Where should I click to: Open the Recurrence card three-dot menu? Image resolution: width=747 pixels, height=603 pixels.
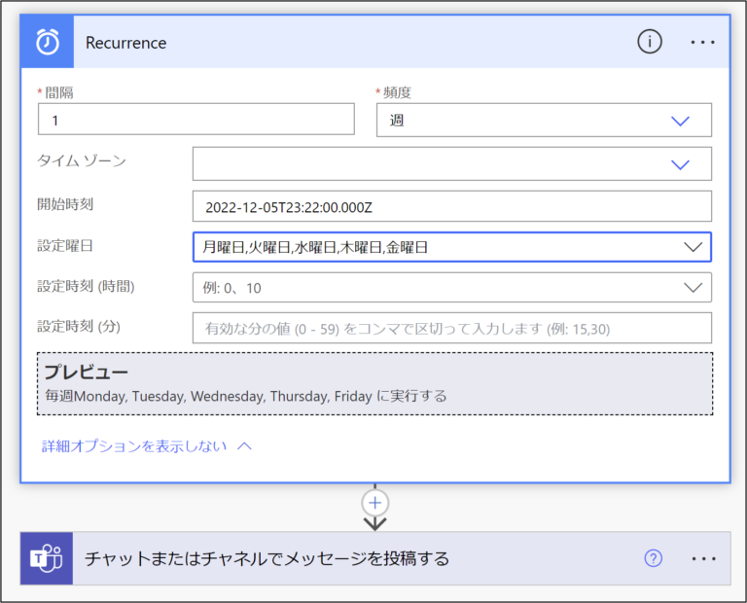(702, 43)
